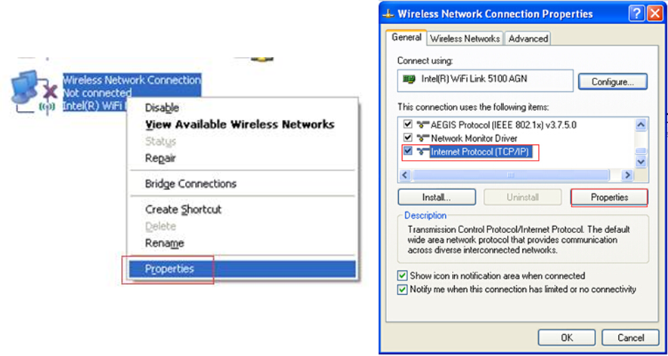668x356 pixels.
Task: Click the horizontal scroll left arrow
Action: click(x=405, y=175)
